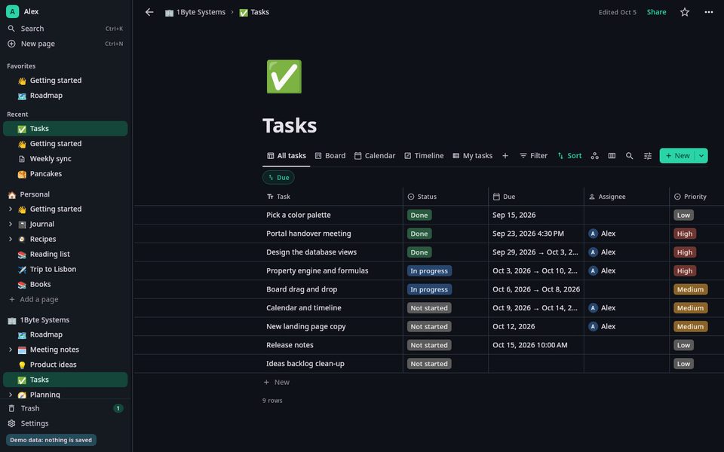Open Settings from sidebar
This screenshot has height=452, width=724.
click(x=65, y=423)
